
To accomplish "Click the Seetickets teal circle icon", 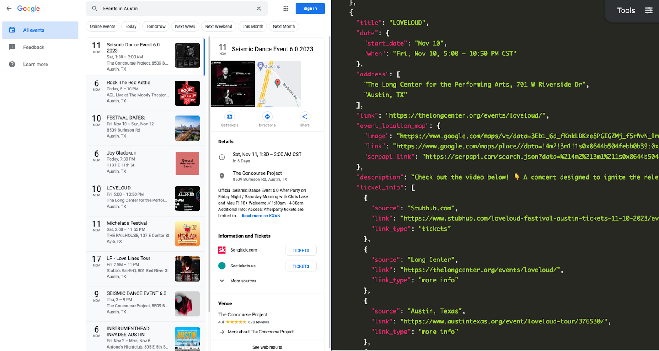I will (x=222, y=266).
